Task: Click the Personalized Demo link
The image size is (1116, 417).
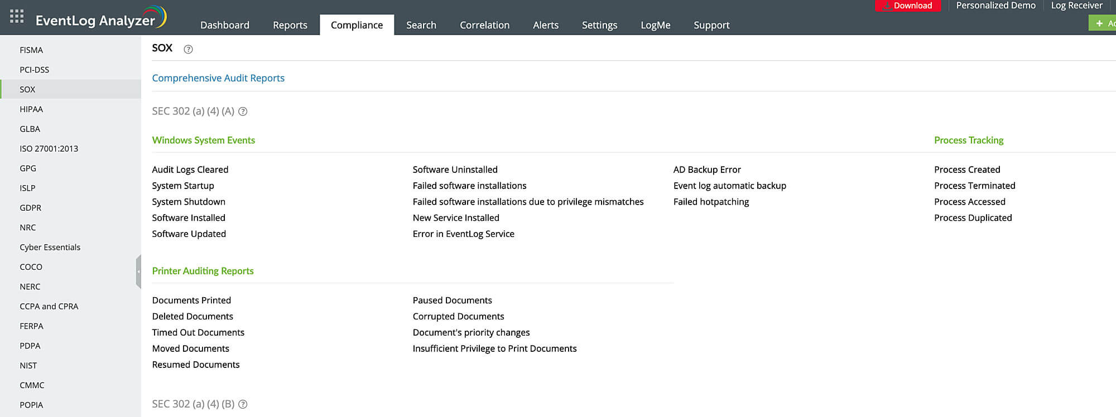Action: (995, 6)
